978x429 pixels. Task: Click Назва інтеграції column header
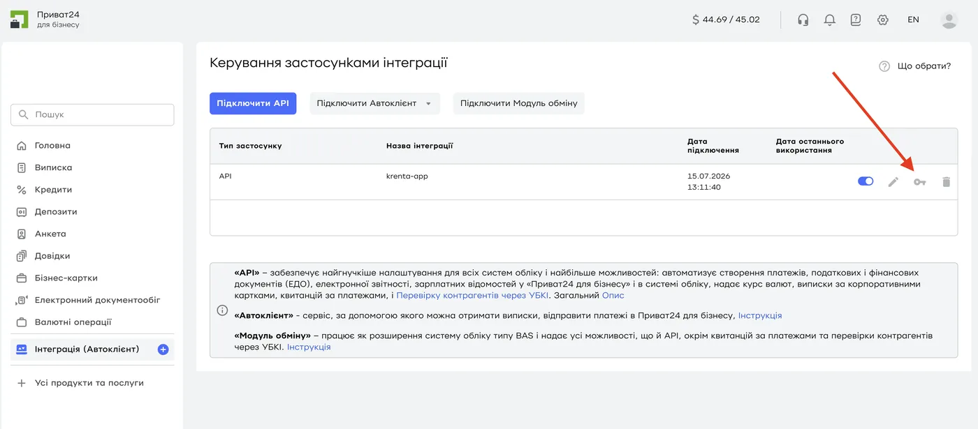pos(420,146)
